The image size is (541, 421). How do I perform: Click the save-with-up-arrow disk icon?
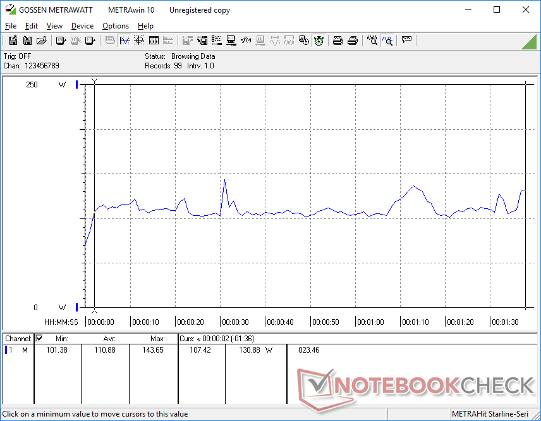(13, 41)
